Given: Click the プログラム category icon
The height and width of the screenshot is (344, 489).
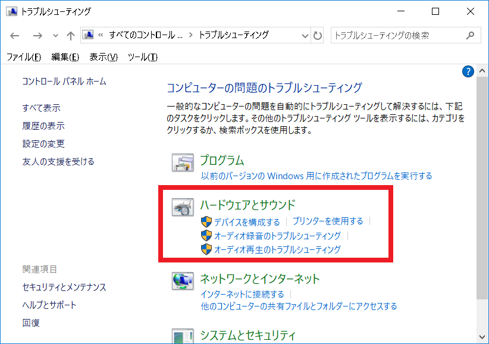Looking at the screenshot, I should click(x=183, y=162).
